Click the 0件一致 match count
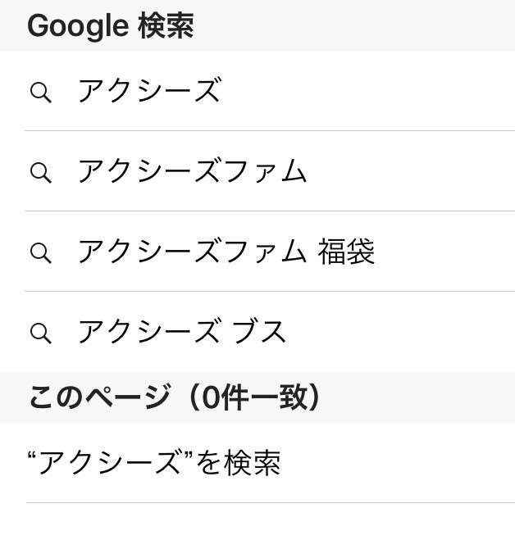 254,397
